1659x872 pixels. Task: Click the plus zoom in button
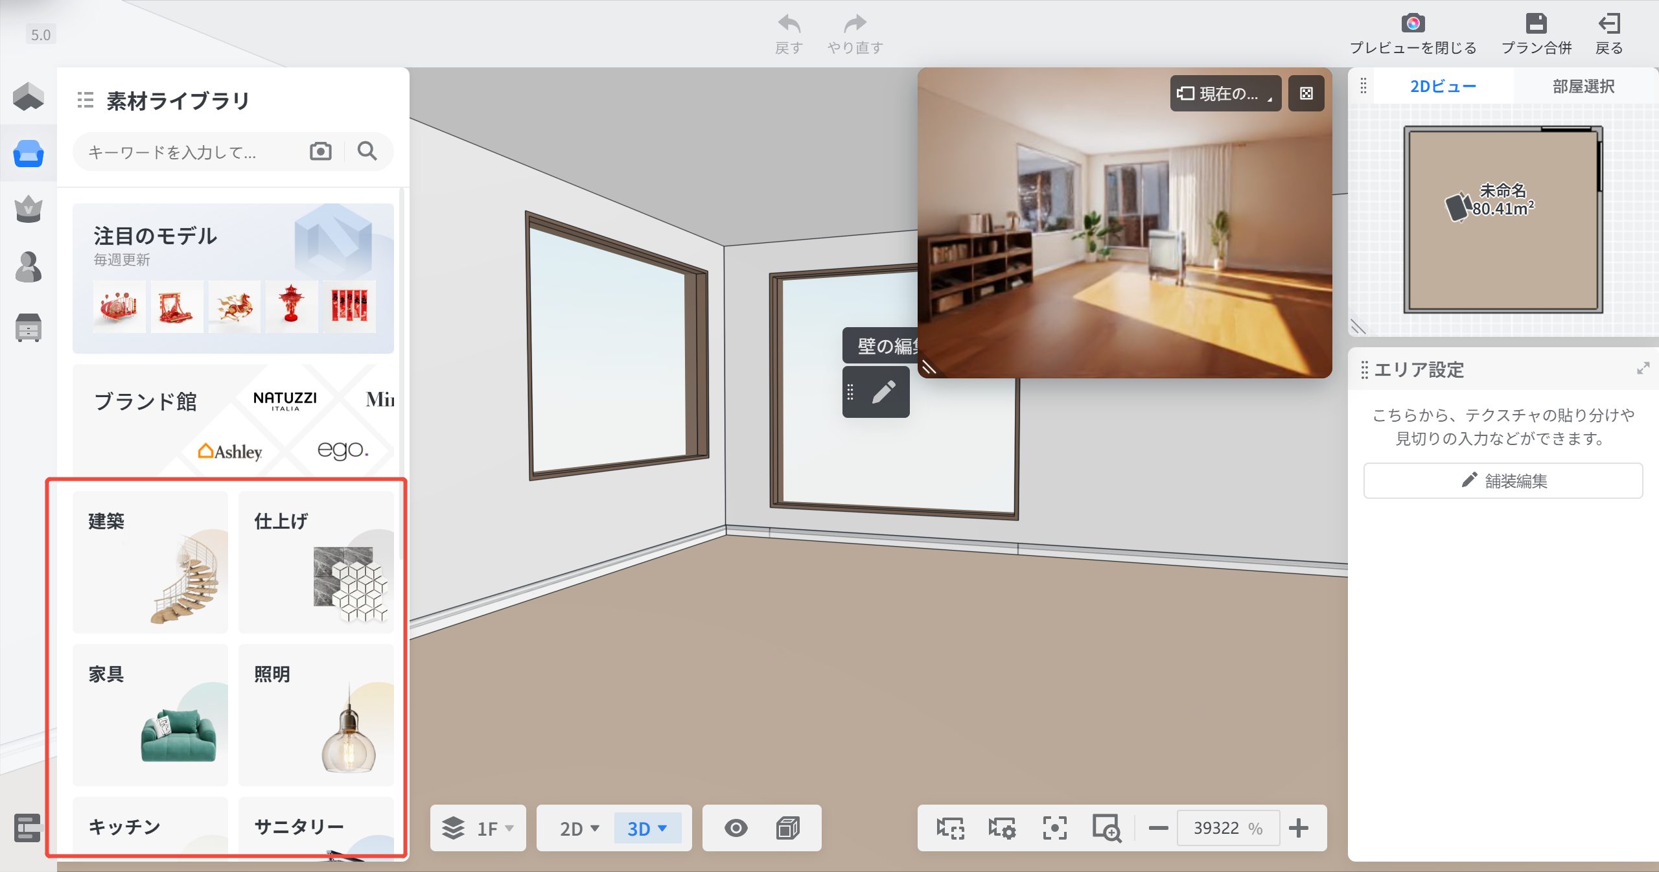click(x=1299, y=828)
